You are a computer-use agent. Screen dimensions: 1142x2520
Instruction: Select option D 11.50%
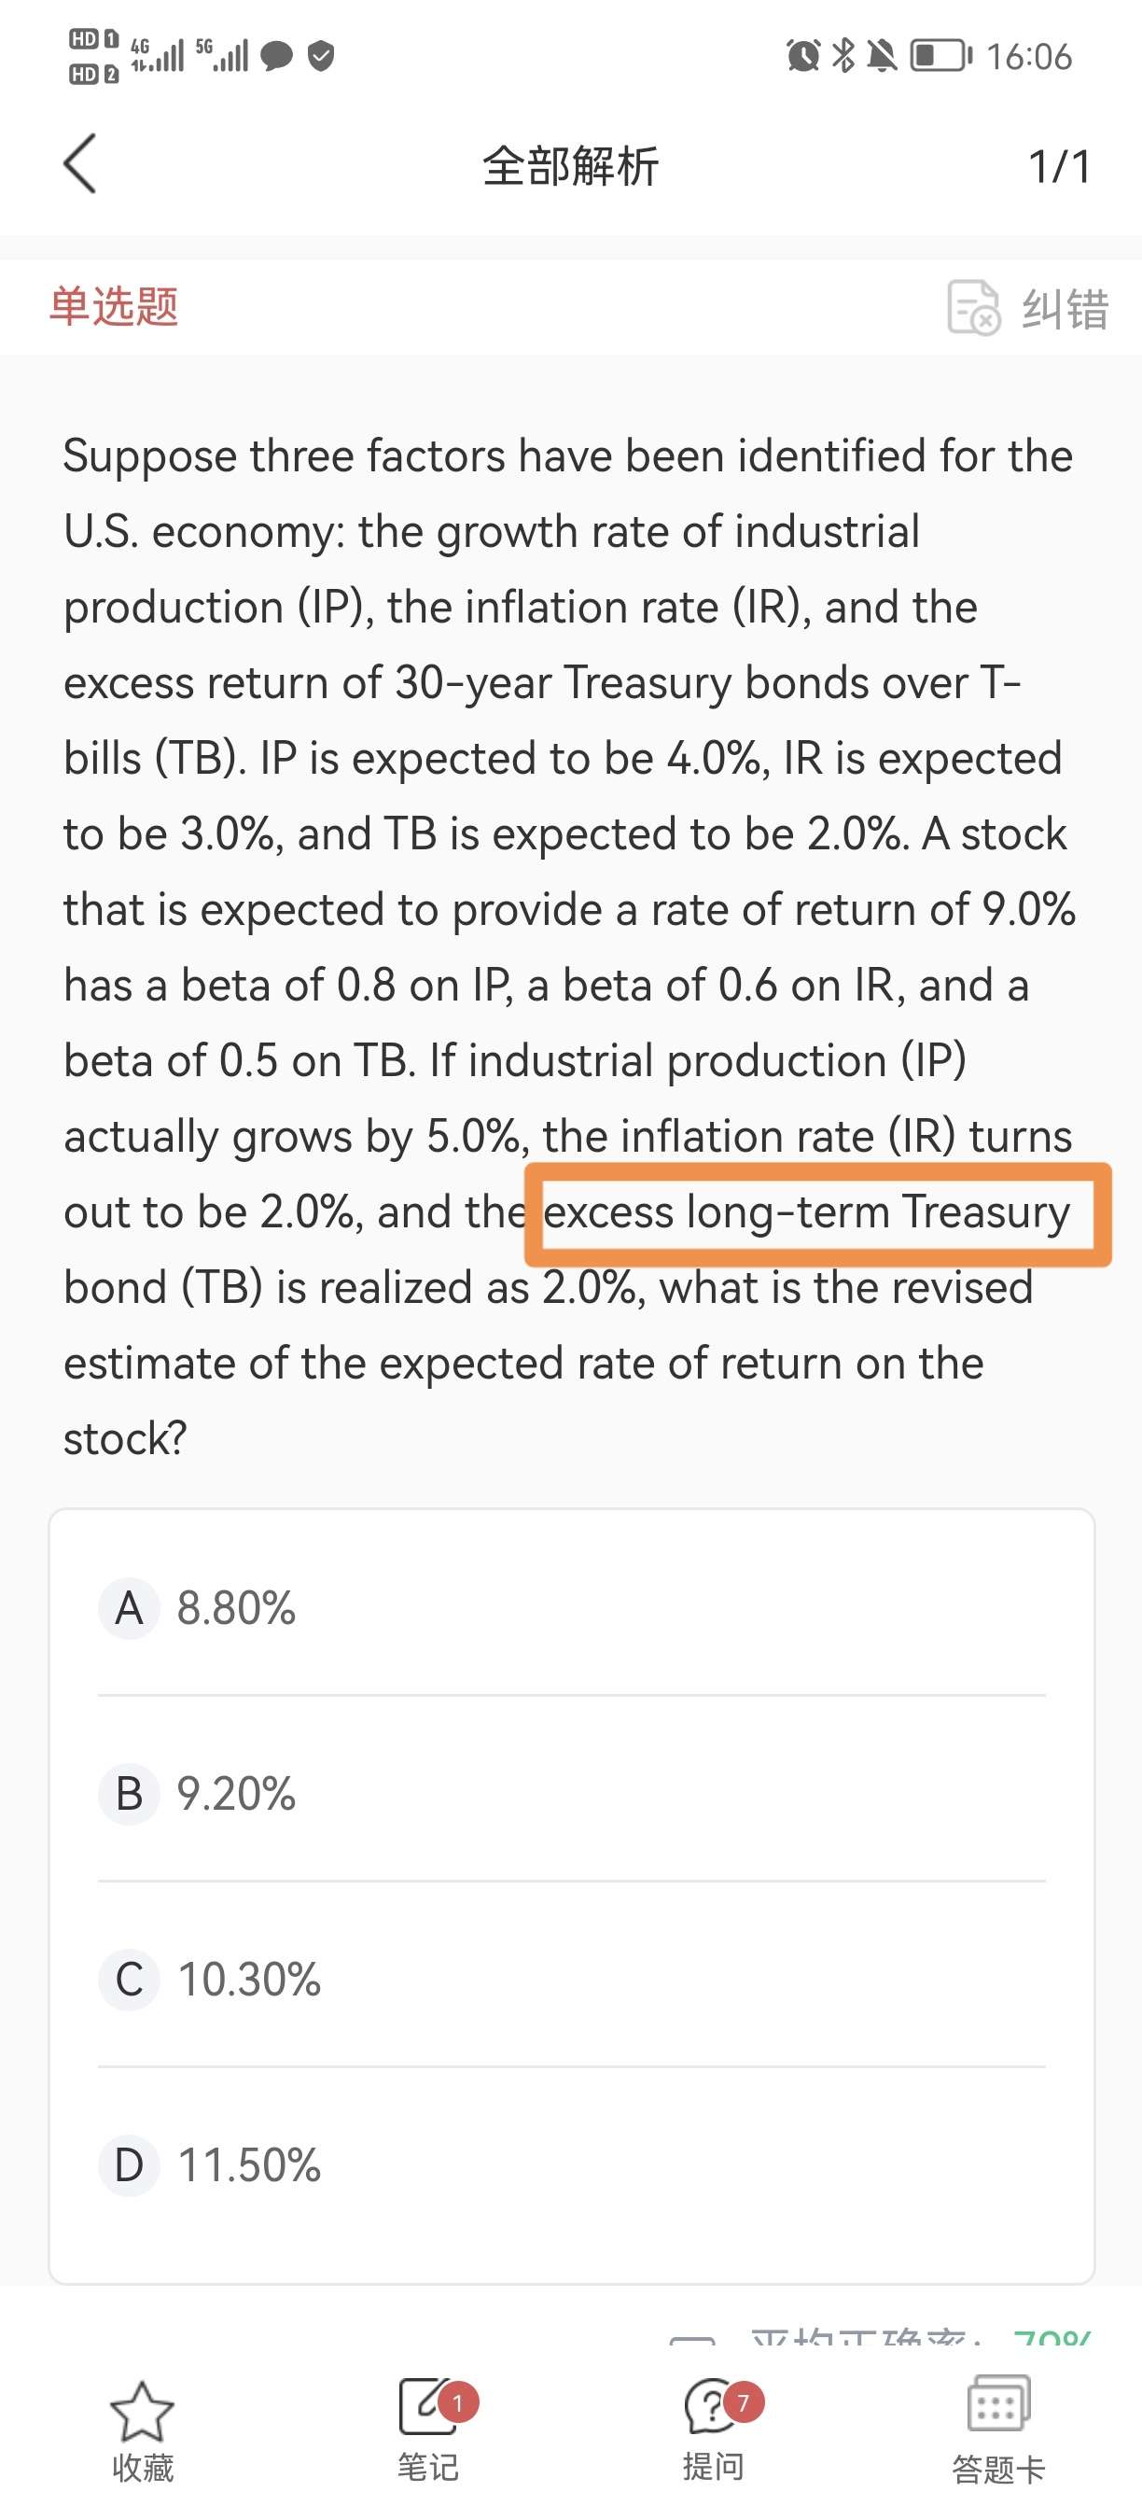tap(247, 2166)
